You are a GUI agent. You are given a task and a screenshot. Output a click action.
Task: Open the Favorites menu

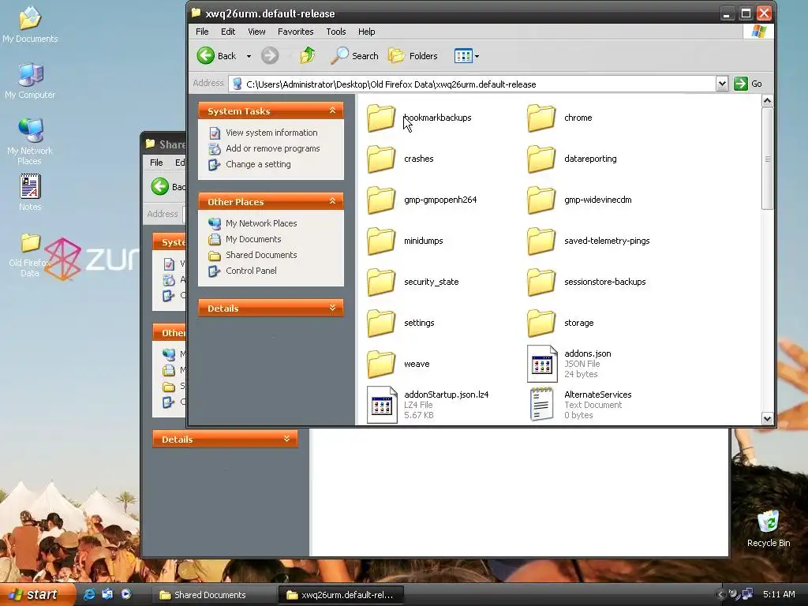pos(295,32)
